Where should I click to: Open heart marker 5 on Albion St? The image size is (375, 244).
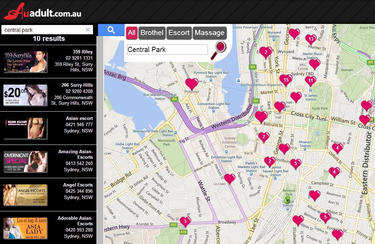pos(325,218)
